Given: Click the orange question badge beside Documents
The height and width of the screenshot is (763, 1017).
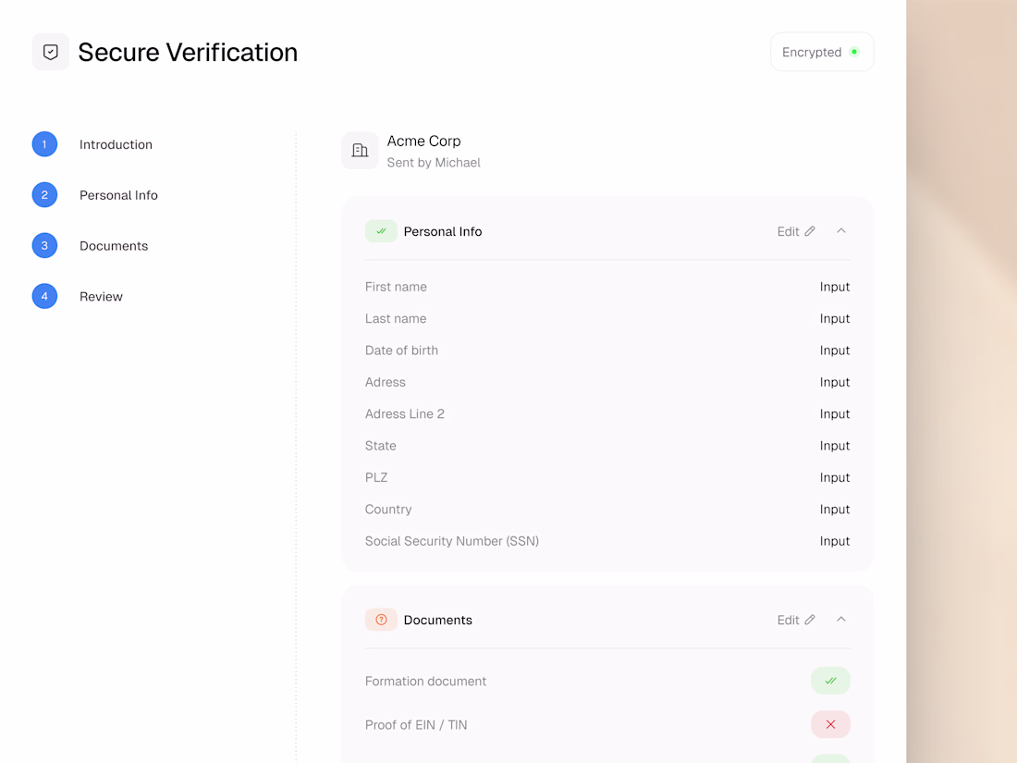Looking at the screenshot, I should [381, 620].
